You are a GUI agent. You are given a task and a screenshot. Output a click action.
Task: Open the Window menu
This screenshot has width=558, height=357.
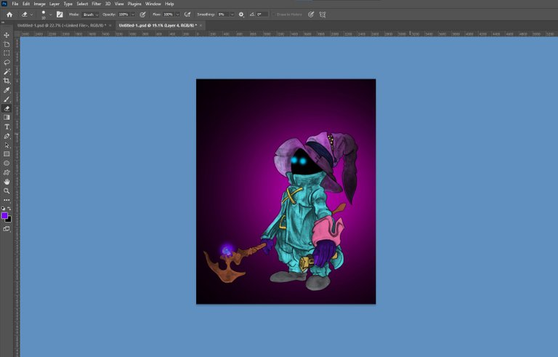tap(153, 4)
